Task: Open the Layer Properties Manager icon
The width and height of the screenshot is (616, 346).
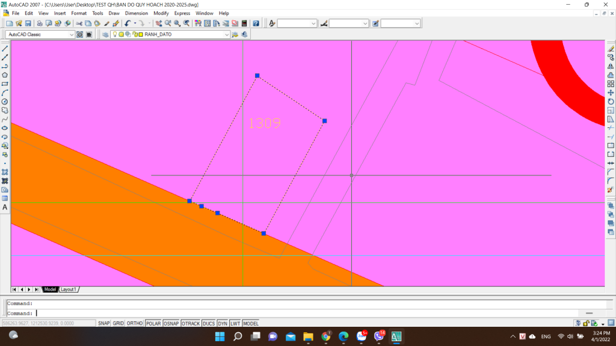Action: [x=105, y=35]
